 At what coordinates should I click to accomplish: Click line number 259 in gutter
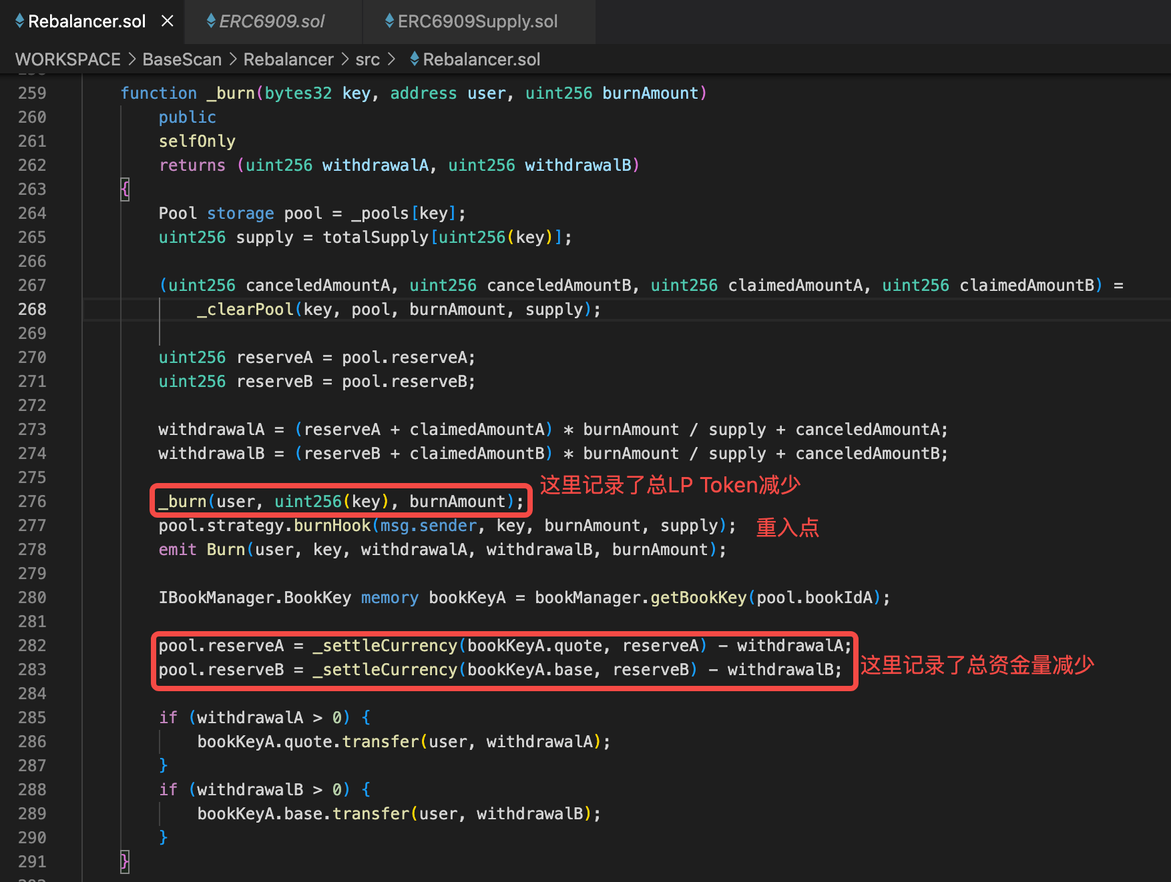click(32, 93)
